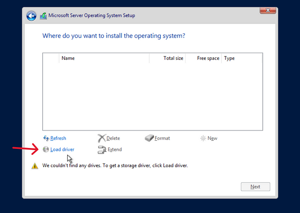Choose the Delete option
Viewport: 300px width, 213px height.
coord(113,138)
